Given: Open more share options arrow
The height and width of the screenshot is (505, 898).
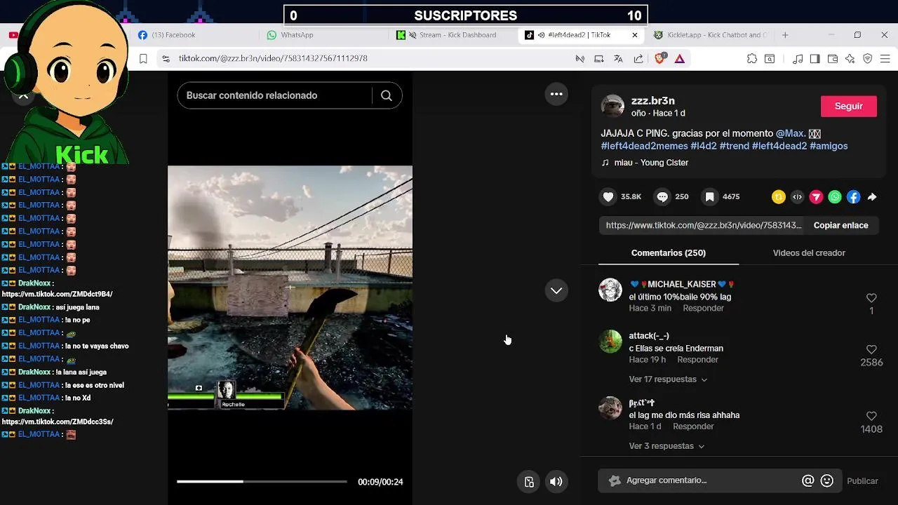Looking at the screenshot, I should tap(872, 197).
